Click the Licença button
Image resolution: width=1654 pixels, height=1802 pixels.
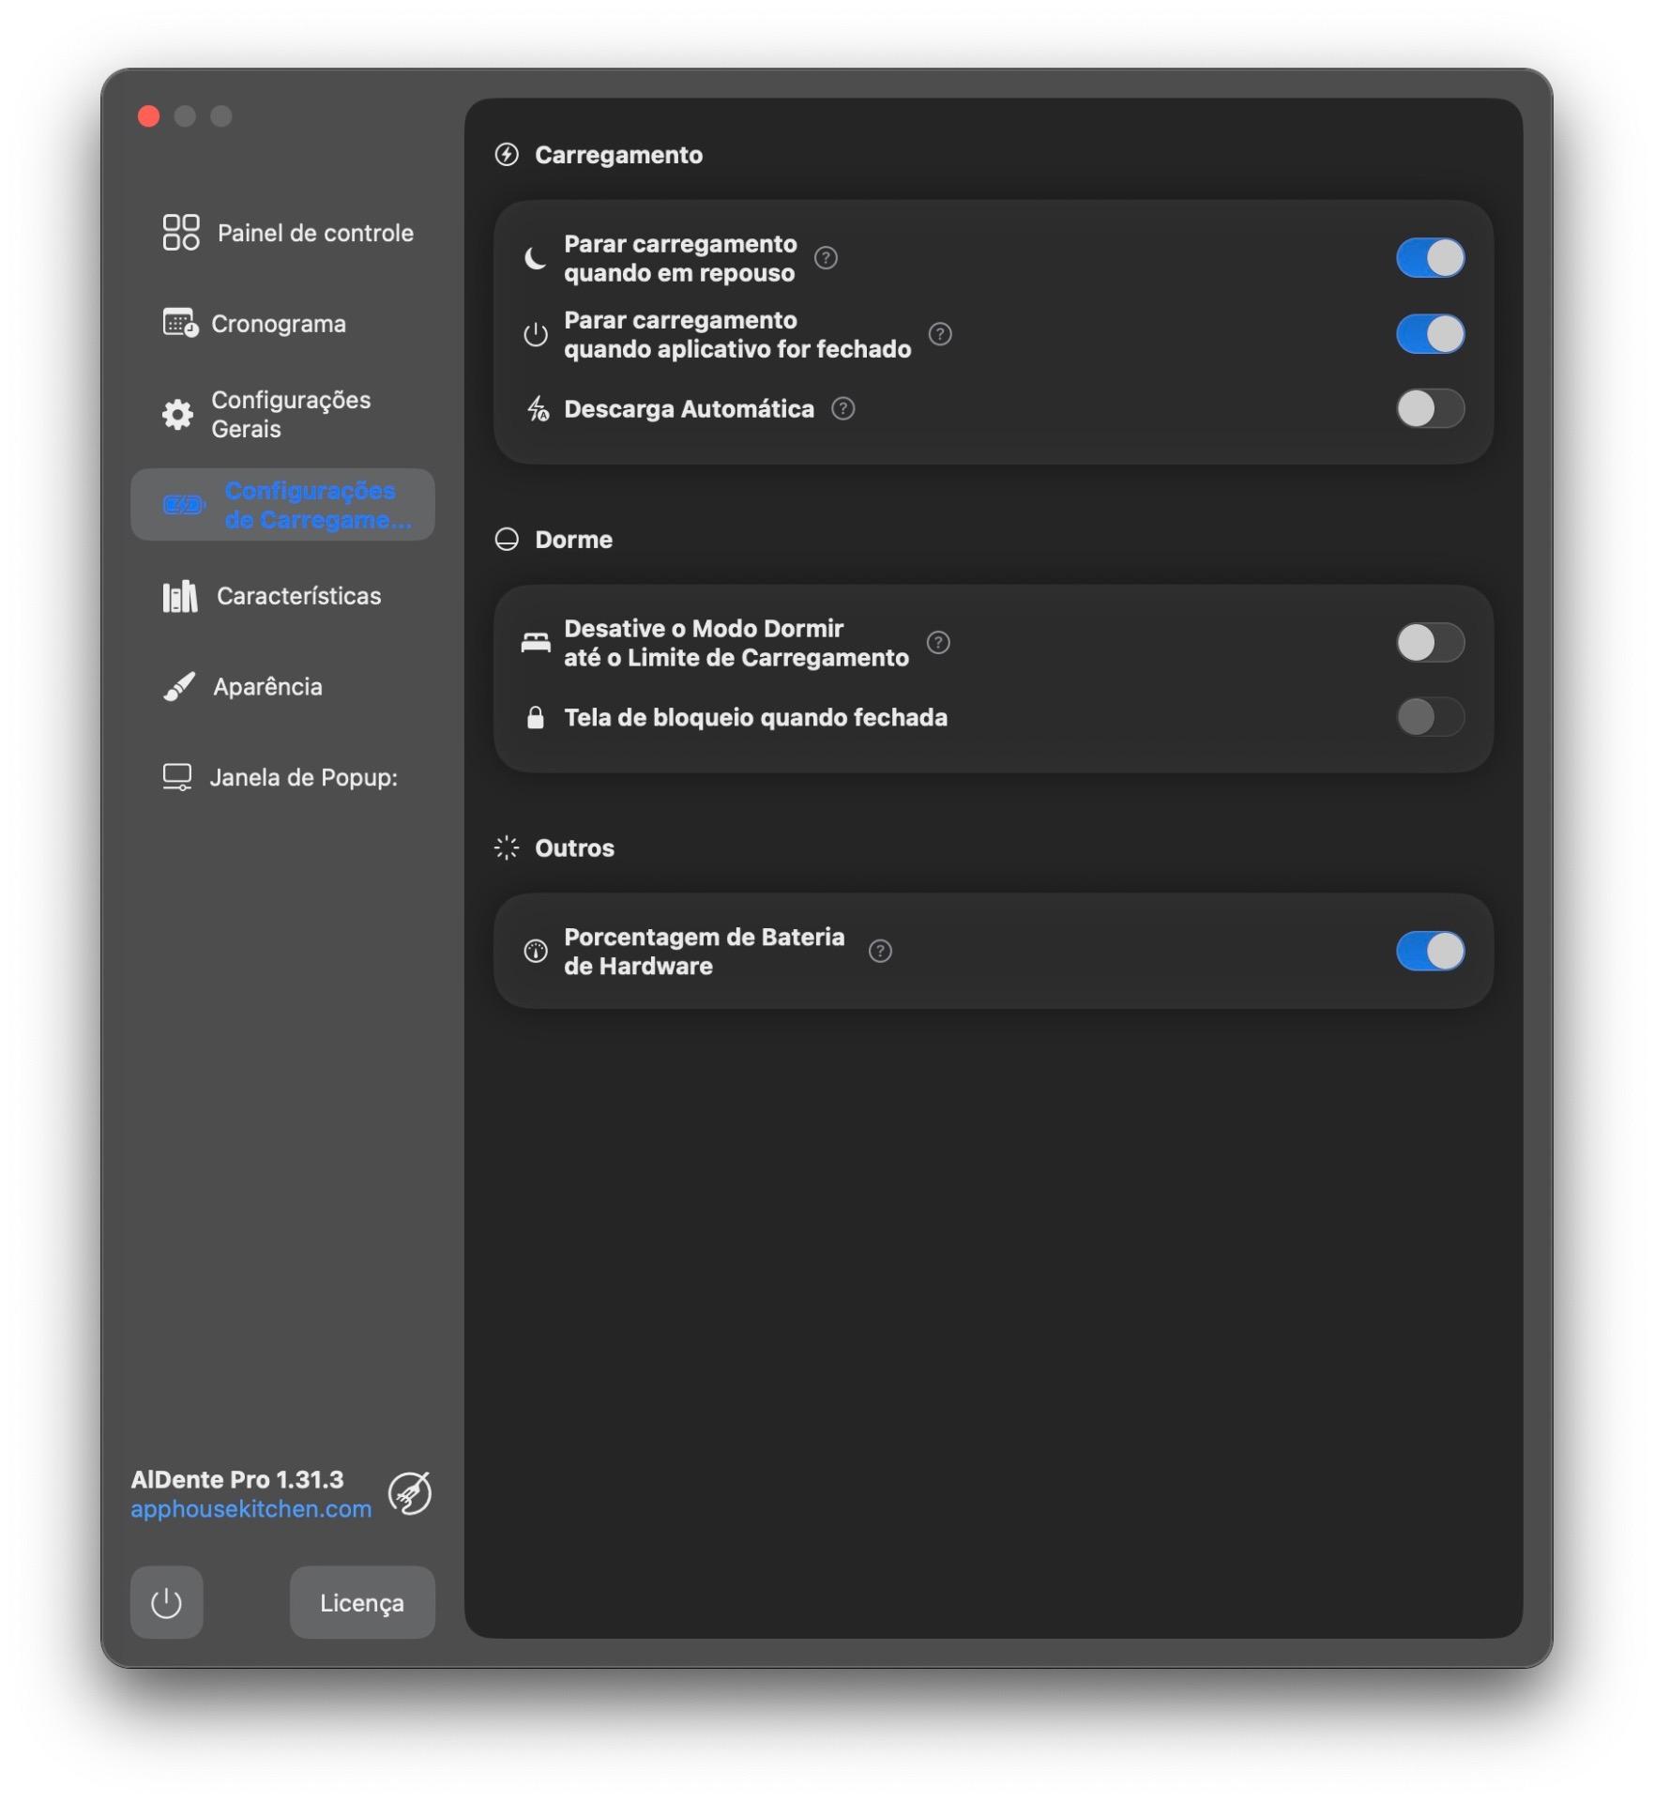pyautogui.click(x=362, y=1602)
